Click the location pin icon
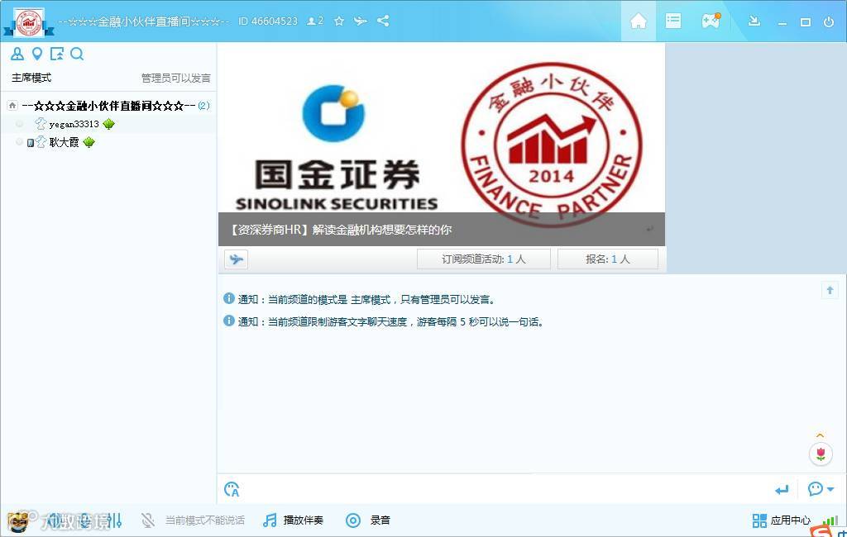This screenshot has width=847, height=537. click(36, 54)
